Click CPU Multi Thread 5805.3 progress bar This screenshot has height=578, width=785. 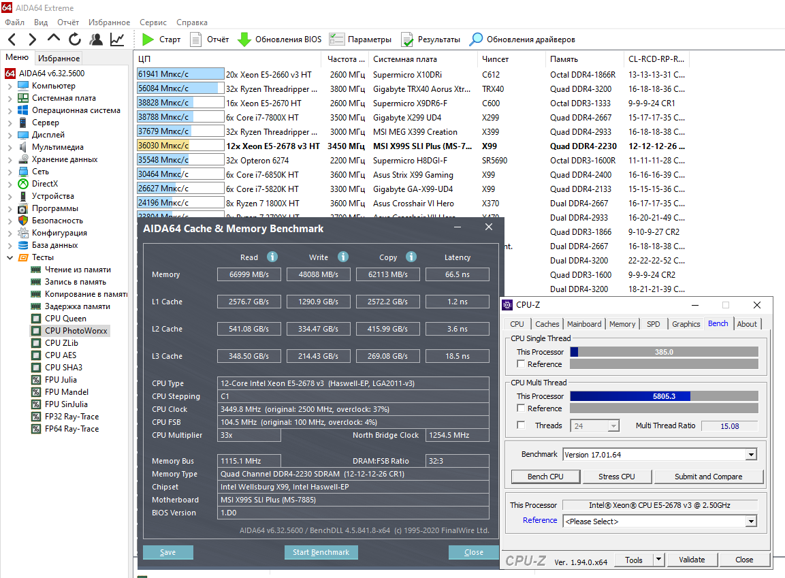(664, 396)
